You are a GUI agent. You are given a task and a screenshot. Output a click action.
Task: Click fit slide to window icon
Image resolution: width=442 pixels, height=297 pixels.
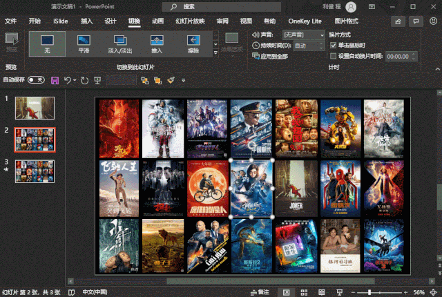pyautogui.click(x=434, y=292)
